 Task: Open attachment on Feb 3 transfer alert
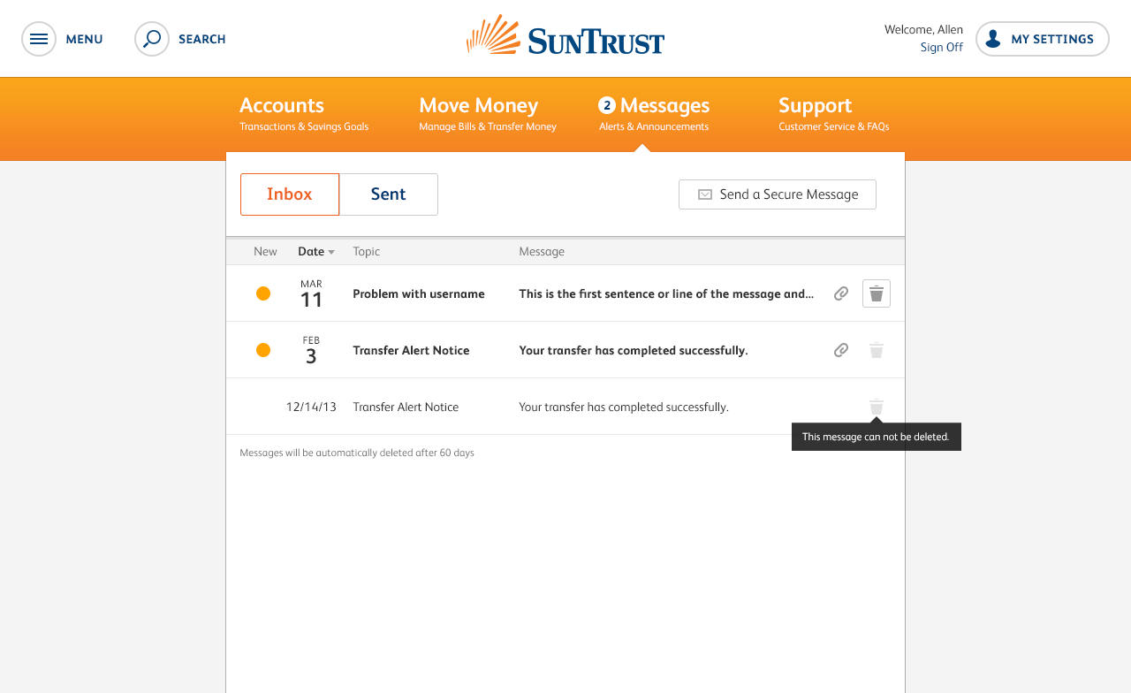[x=841, y=350]
